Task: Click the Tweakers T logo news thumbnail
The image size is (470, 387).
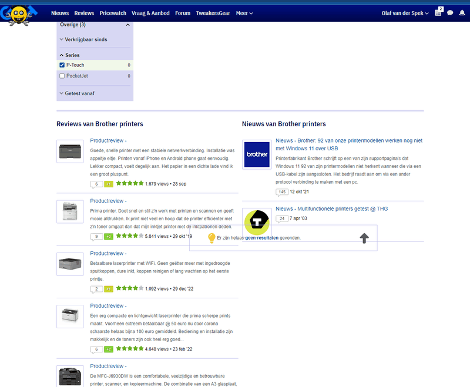Action: 257,223
